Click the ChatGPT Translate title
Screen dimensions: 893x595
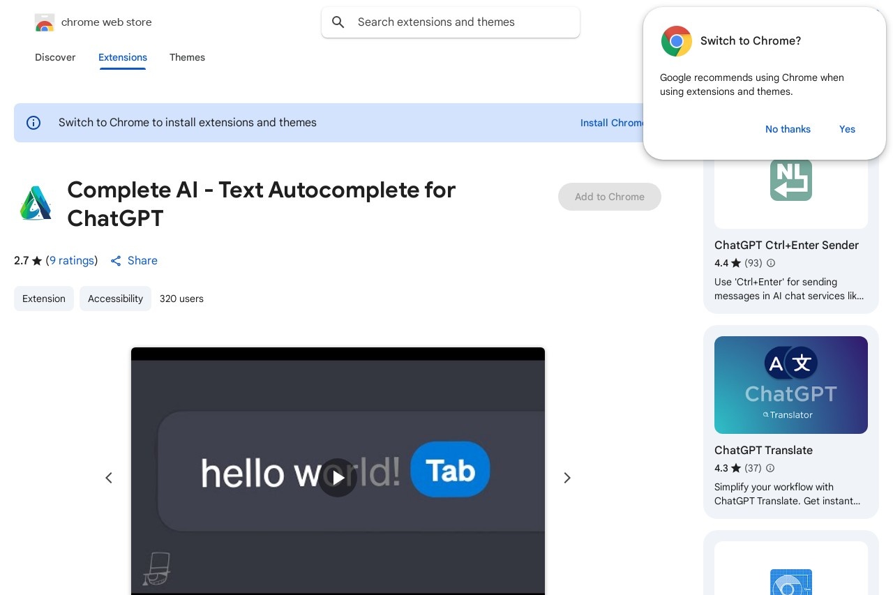pos(763,450)
